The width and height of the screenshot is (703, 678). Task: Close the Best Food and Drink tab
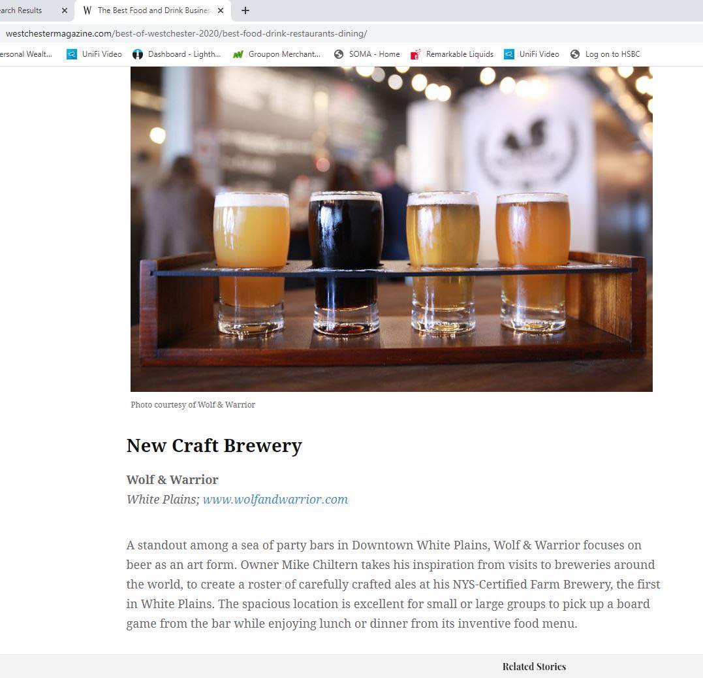click(x=221, y=10)
